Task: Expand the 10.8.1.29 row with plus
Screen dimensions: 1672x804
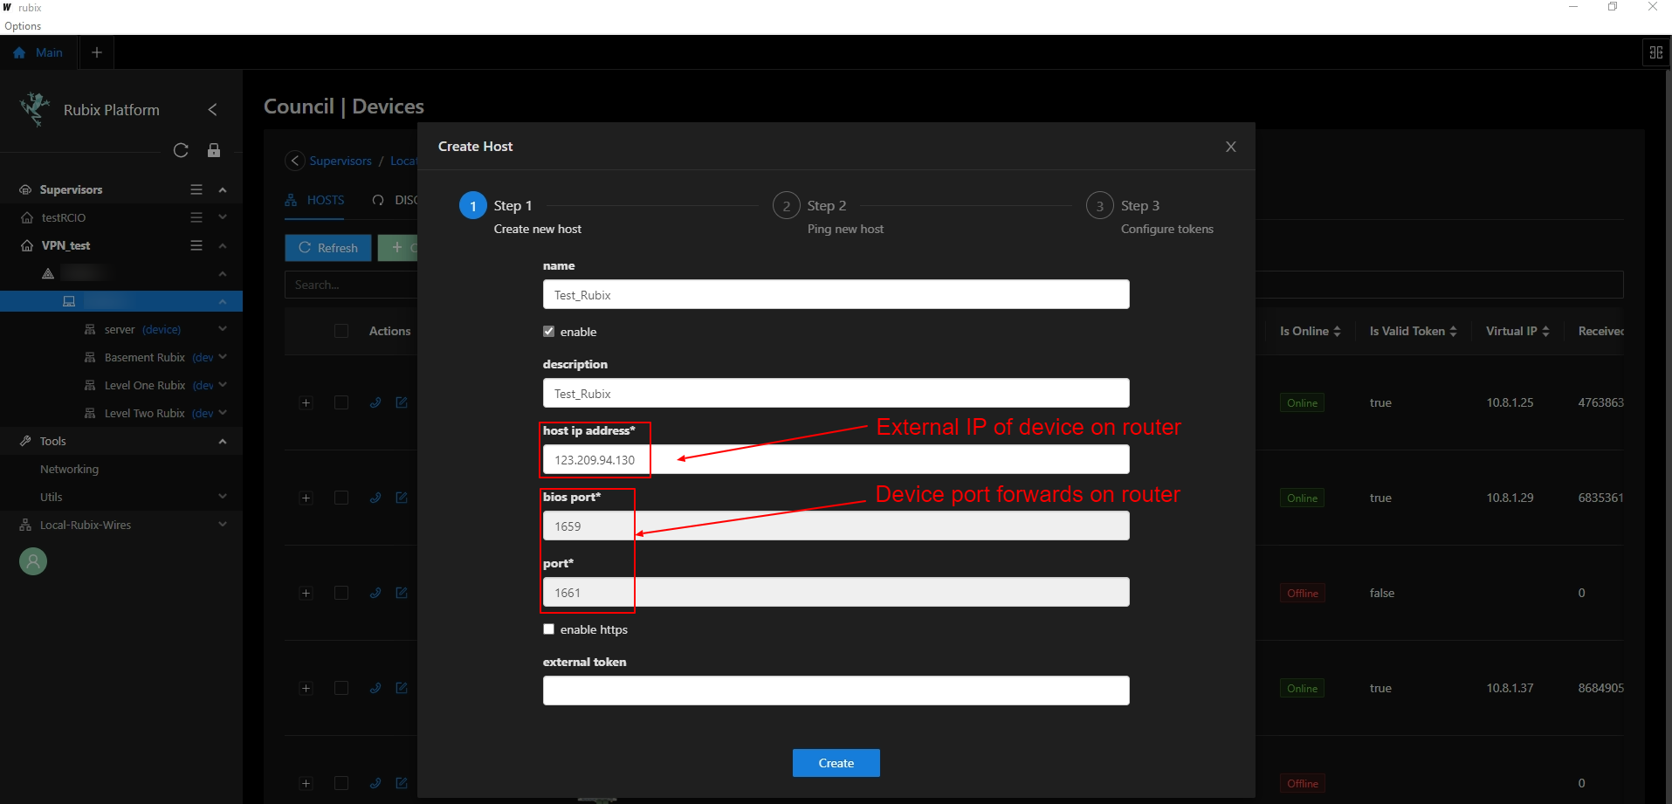Action: (x=306, y=498)
